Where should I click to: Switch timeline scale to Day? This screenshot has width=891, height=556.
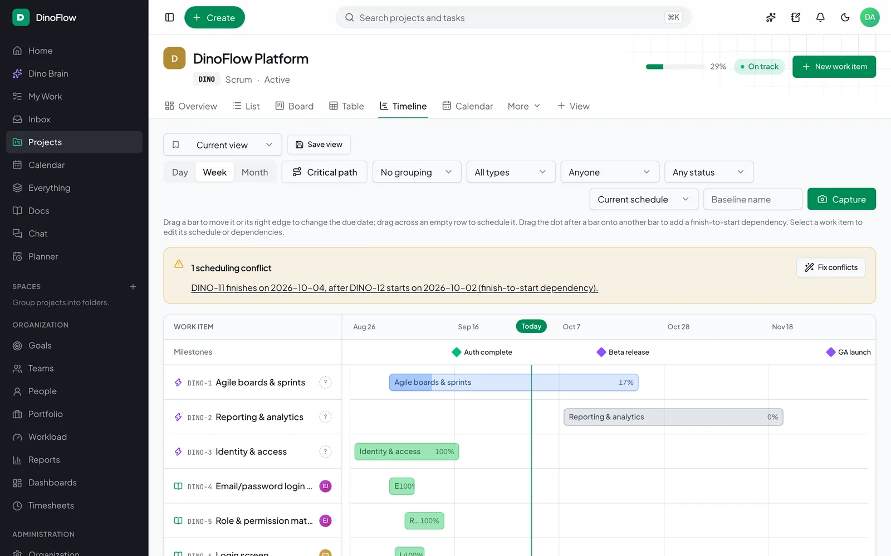[180, 172]
